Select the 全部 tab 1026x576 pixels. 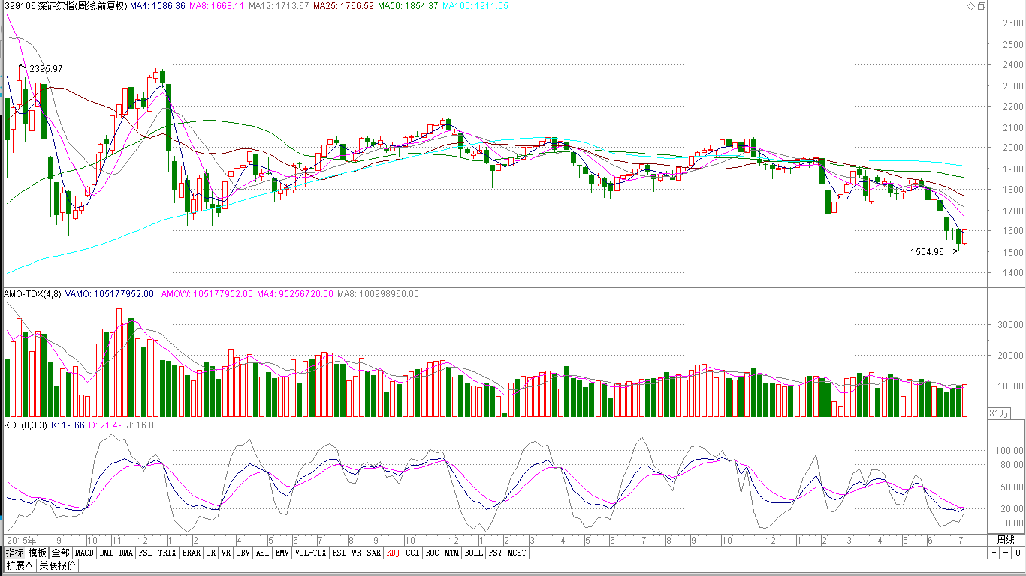pos(61,553)
